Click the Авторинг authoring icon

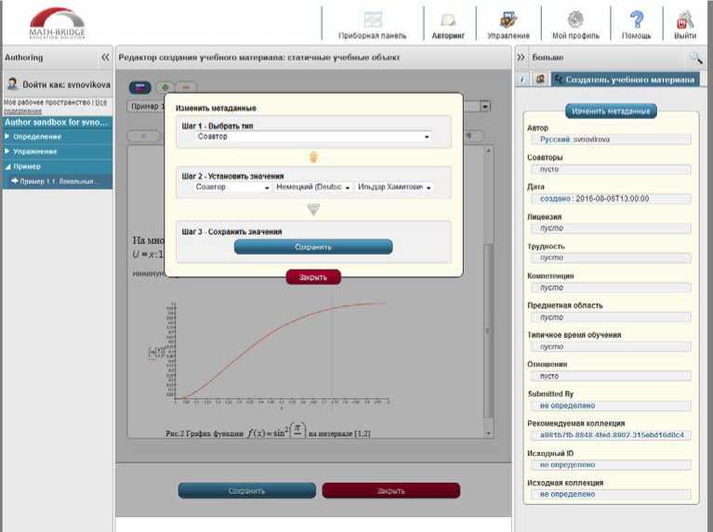coord(448,20)
